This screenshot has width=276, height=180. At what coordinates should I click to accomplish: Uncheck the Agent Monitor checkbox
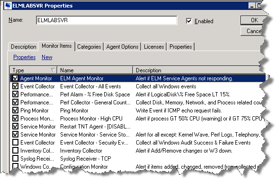[15, 78]
